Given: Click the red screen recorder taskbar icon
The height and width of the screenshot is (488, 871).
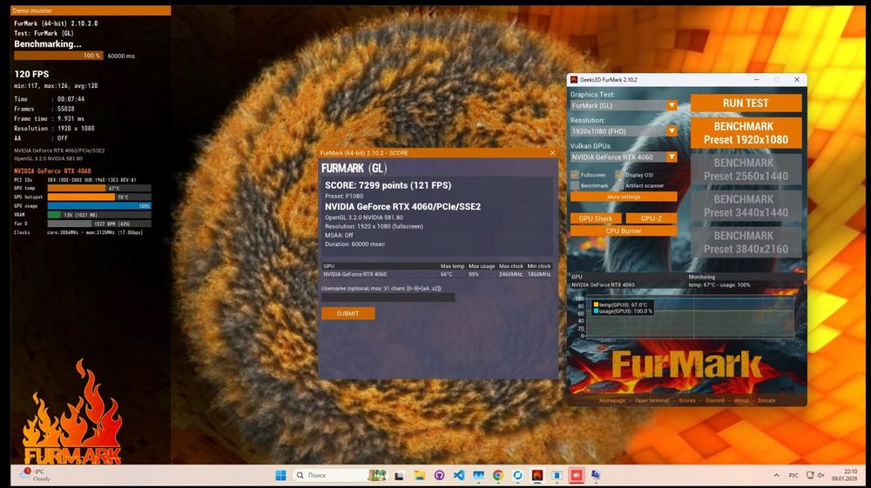Looking at the screenshot, I should coord(576,475).
